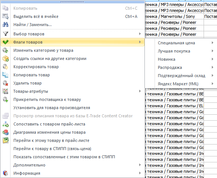Click the green checkmark Флаги товаров icon
The height and width of the screenshot is (178, 217).
(6, 42)
